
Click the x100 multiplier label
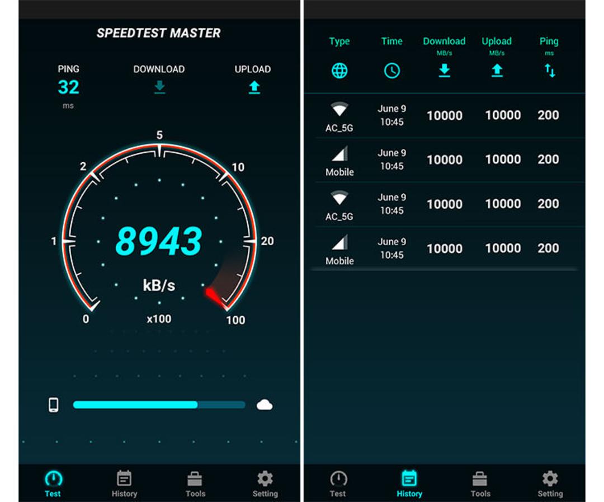point(159,319)
